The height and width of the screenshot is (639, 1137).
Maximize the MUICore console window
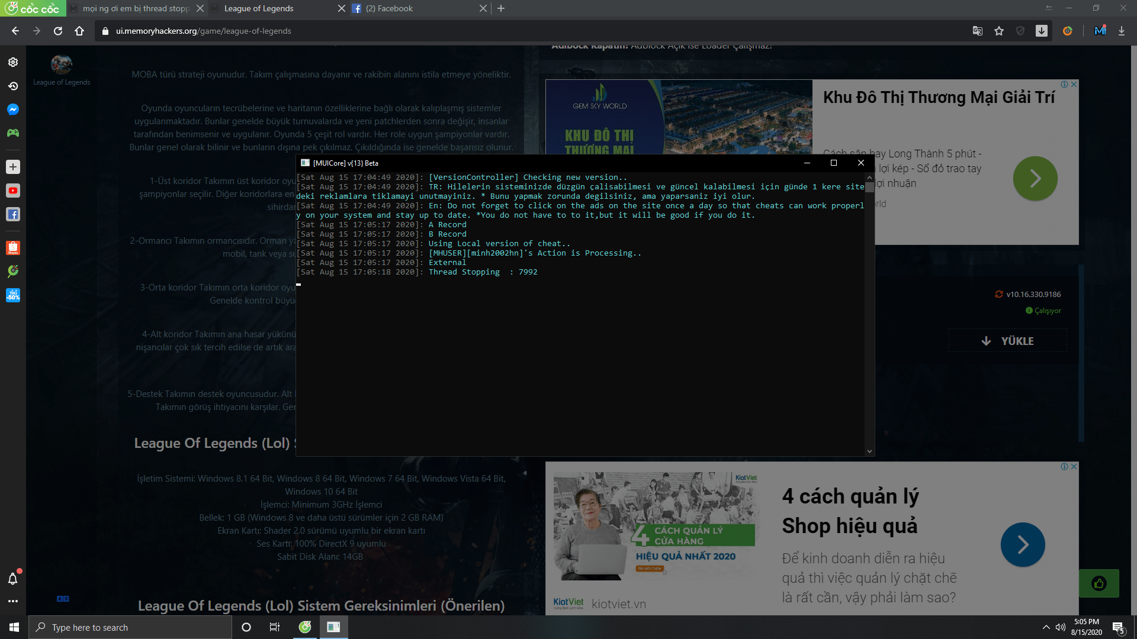point(834,163)
